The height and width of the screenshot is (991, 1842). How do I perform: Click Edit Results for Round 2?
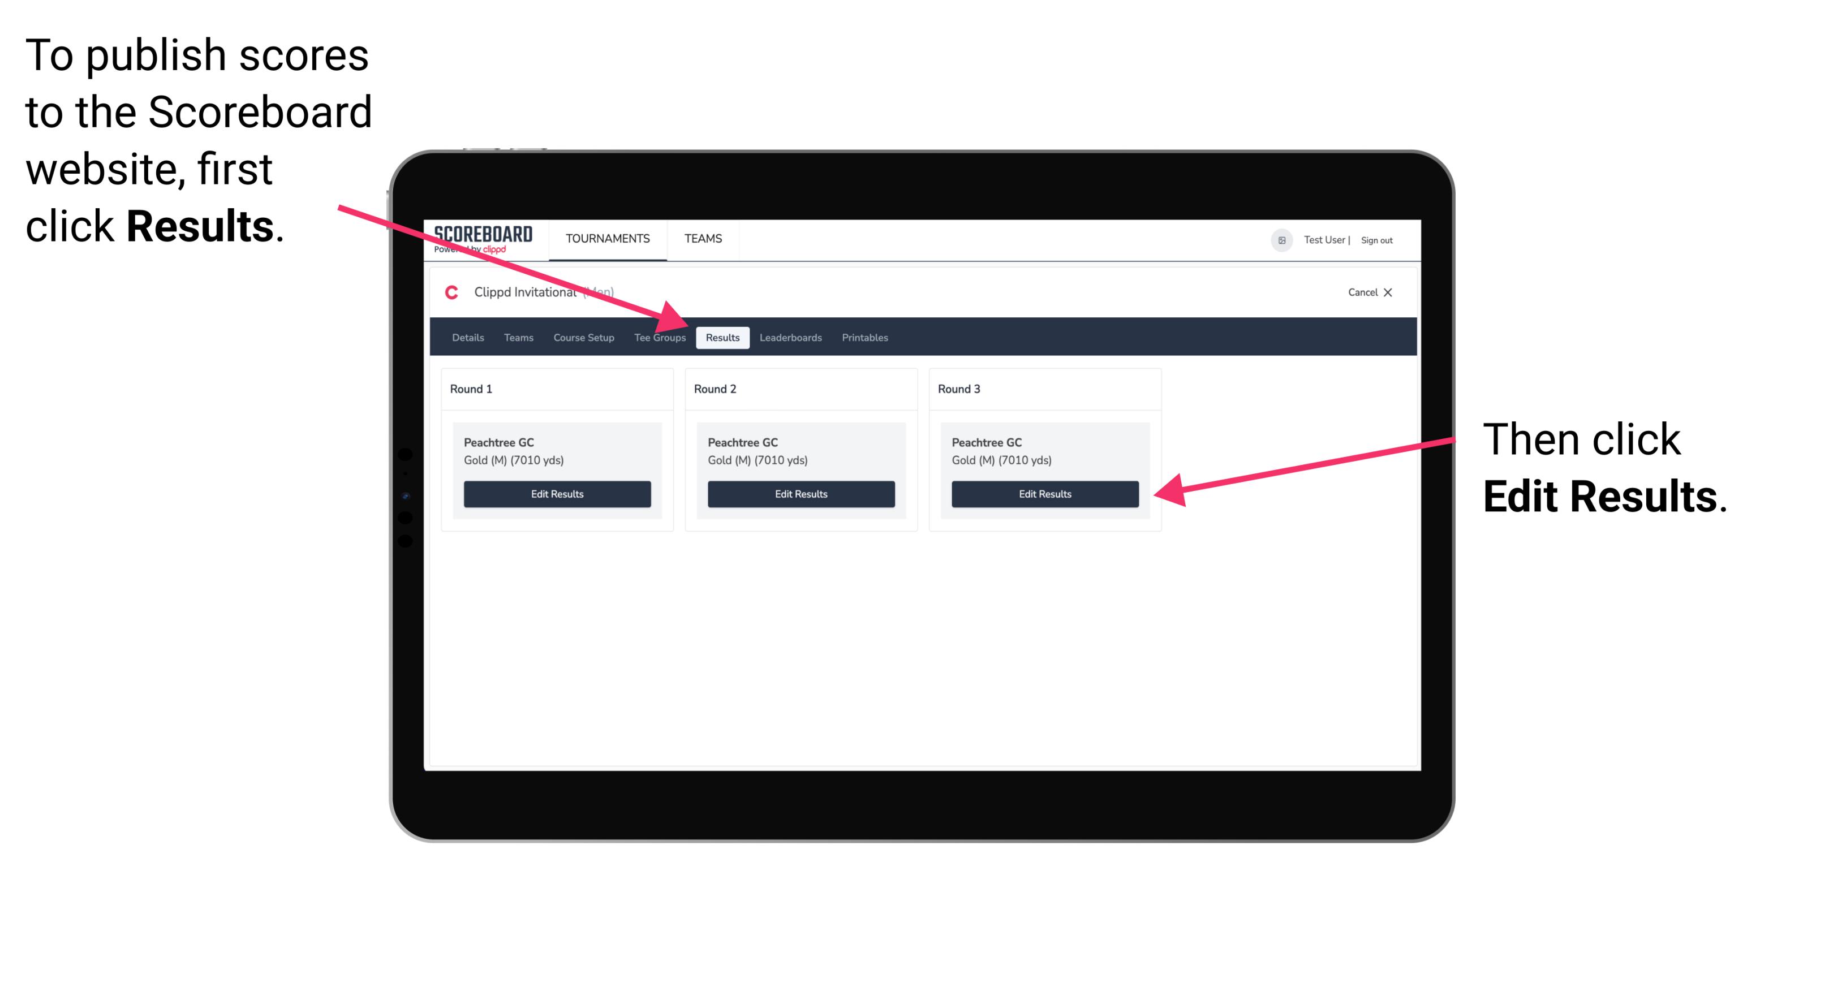[x=801, y=494]
